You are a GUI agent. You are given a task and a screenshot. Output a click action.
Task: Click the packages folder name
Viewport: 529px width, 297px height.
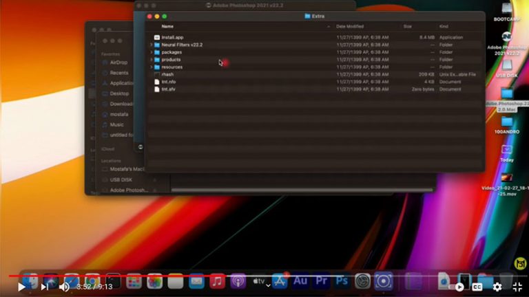coord(172,52)
